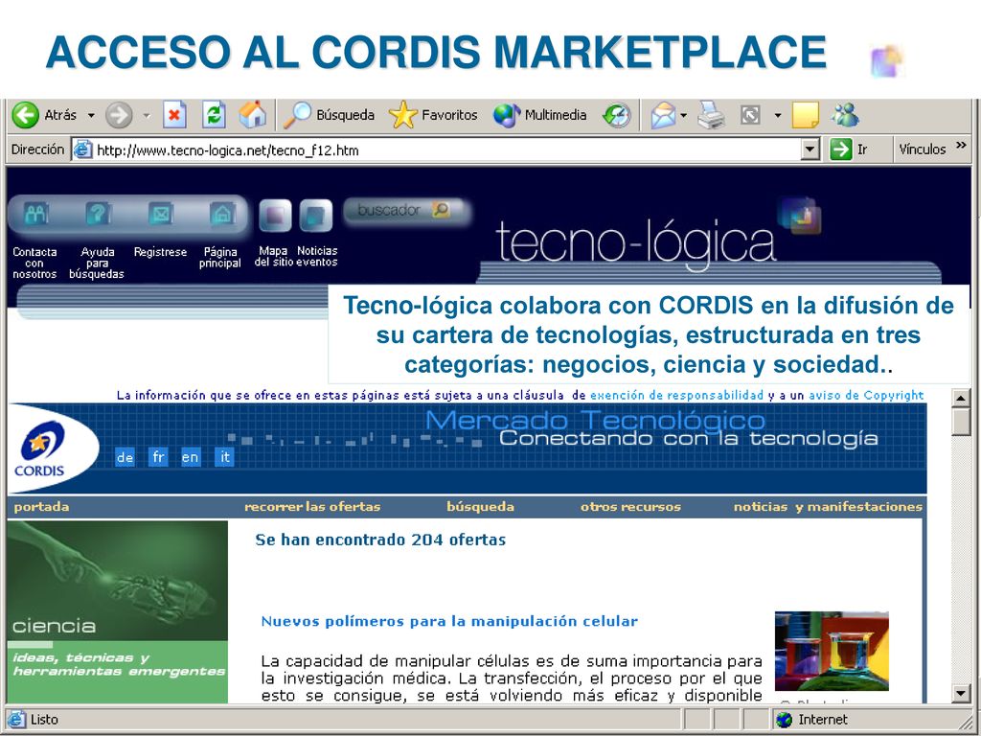Open the exención de responsabilidad link
This screenshot has height=736, width=981.
[676, 396]
